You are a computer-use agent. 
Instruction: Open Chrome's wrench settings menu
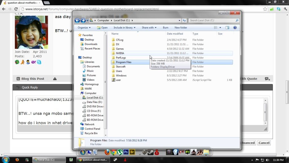pos(286,9)
